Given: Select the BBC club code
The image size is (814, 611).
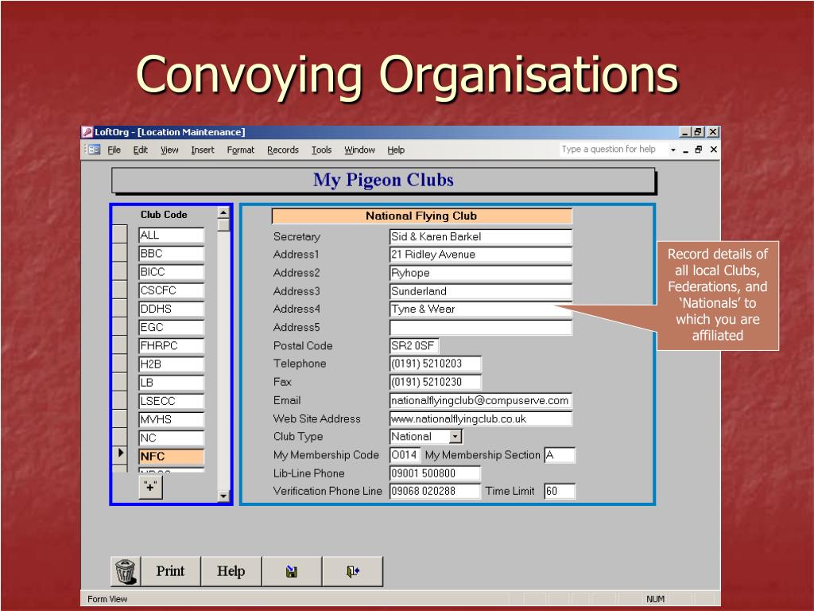Looking at the screenshot, I should [x=172, y=254].
